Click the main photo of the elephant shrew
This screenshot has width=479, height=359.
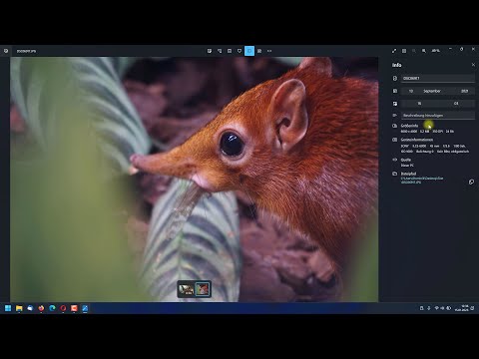pos(194,179)
